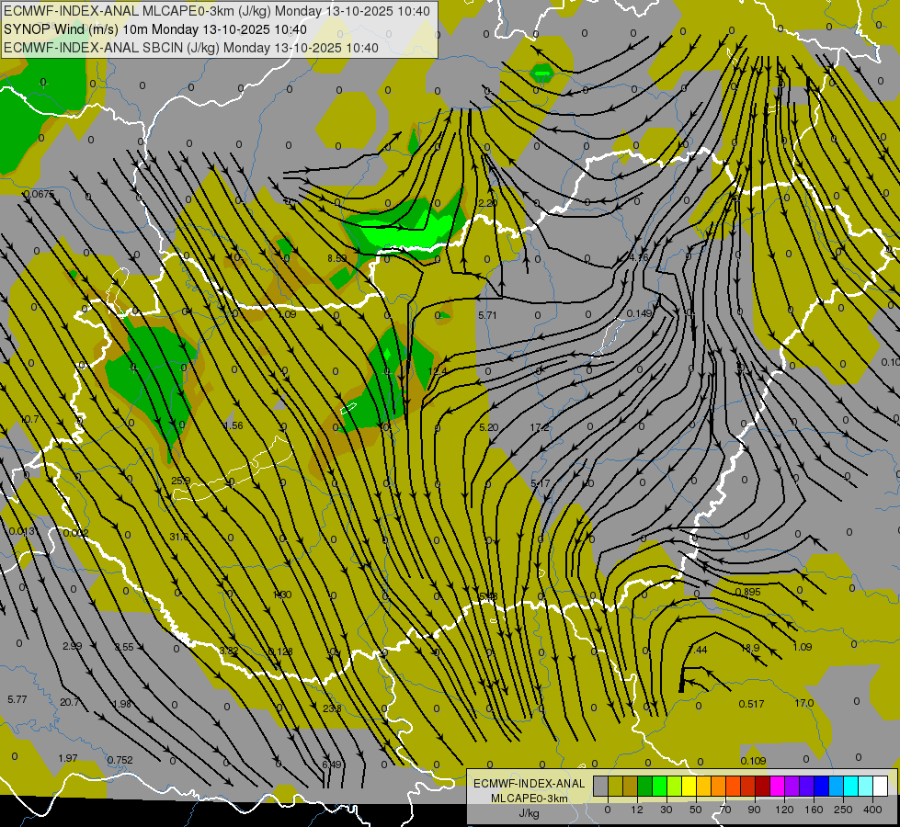Select the grey swatch at the legend's left end
900x827 pixels.
tap(600, 786)
